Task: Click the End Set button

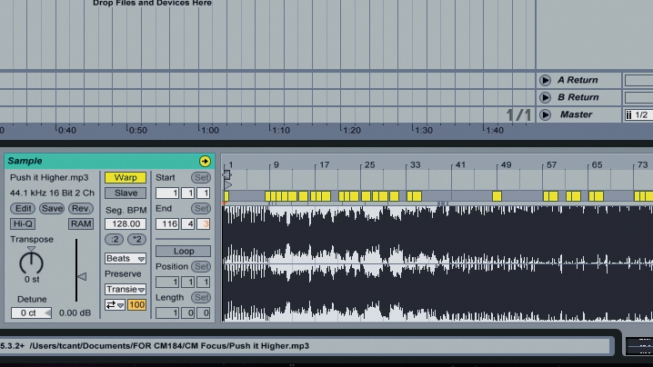Action: click(x=201, y=208)
